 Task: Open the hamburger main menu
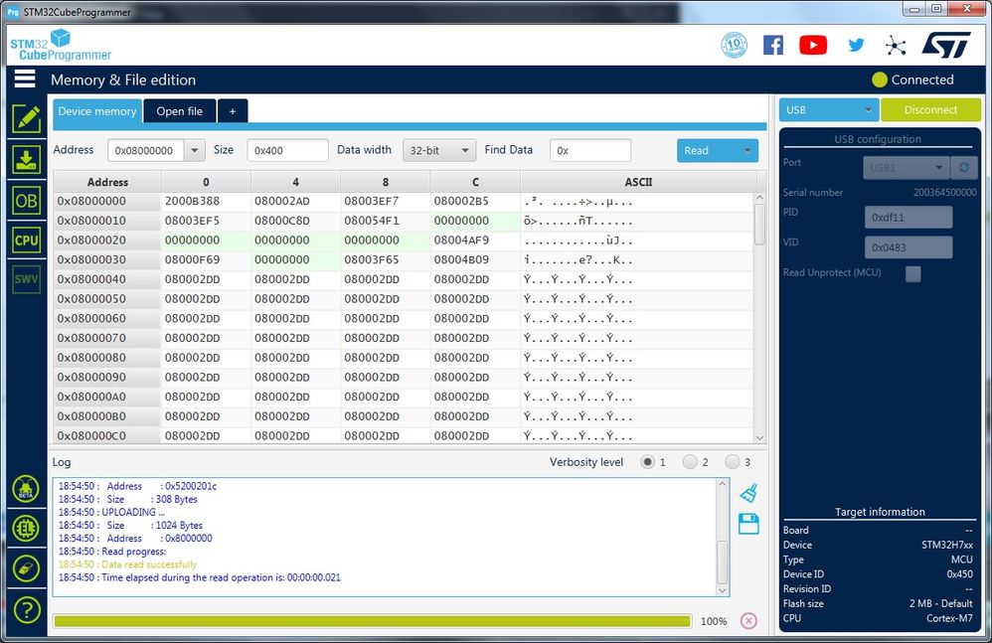(25, 80)
